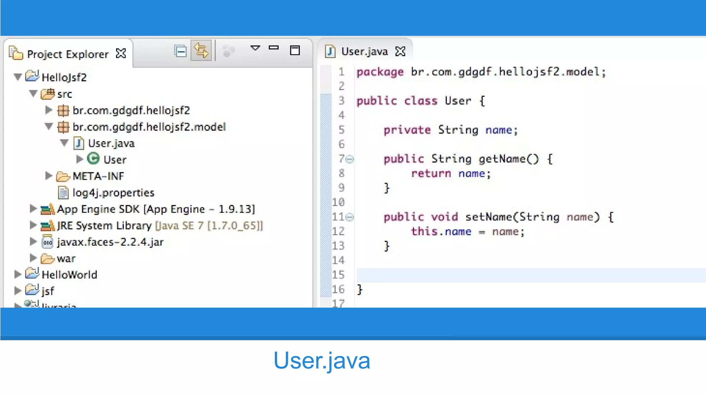Click javax.faces jar icon
The height and width of the screenshot is (397, 706).
pyautogui.click(x=47, y=242)
